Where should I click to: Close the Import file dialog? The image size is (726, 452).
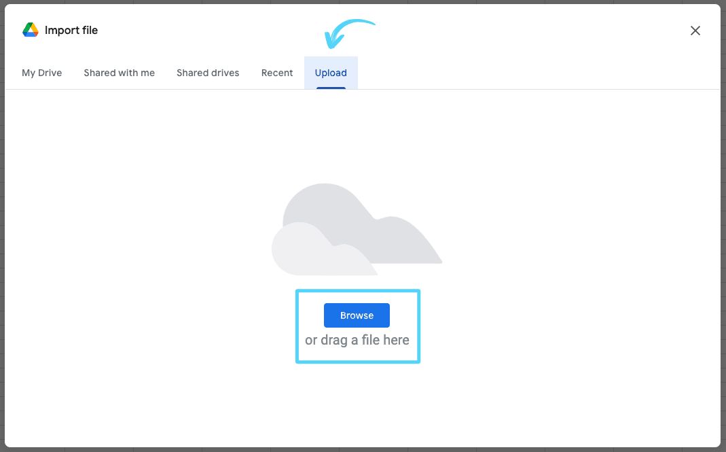click(x=695, y=31)
